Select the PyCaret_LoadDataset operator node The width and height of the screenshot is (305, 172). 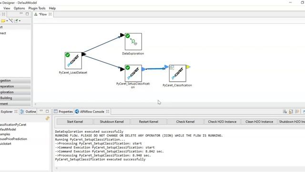73,61
